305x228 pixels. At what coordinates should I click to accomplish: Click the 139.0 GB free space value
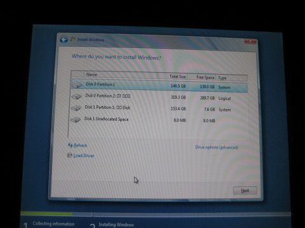[x=207, y=87]
